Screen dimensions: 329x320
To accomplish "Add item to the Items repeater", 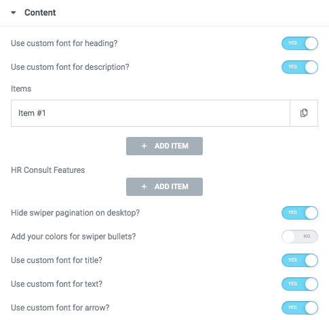I will tap(164, 146).
